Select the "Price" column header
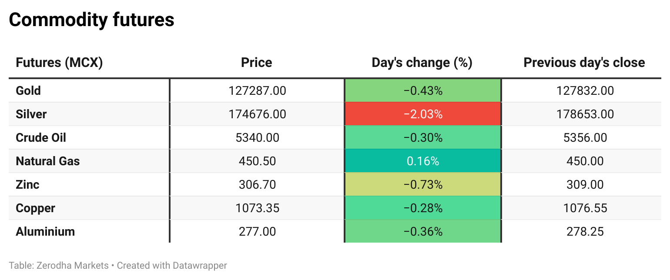The width and height of the screenshot is (670, 280). (257, 63)
